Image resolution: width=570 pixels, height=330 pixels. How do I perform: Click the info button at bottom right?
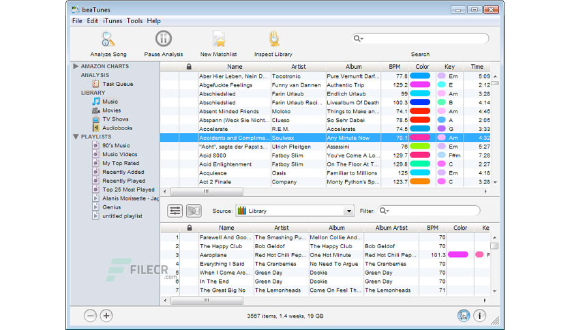click(479, 316)
